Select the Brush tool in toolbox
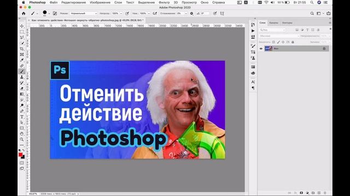The height and width of the screenshot is (196, 350). click(x=22, y=71)
